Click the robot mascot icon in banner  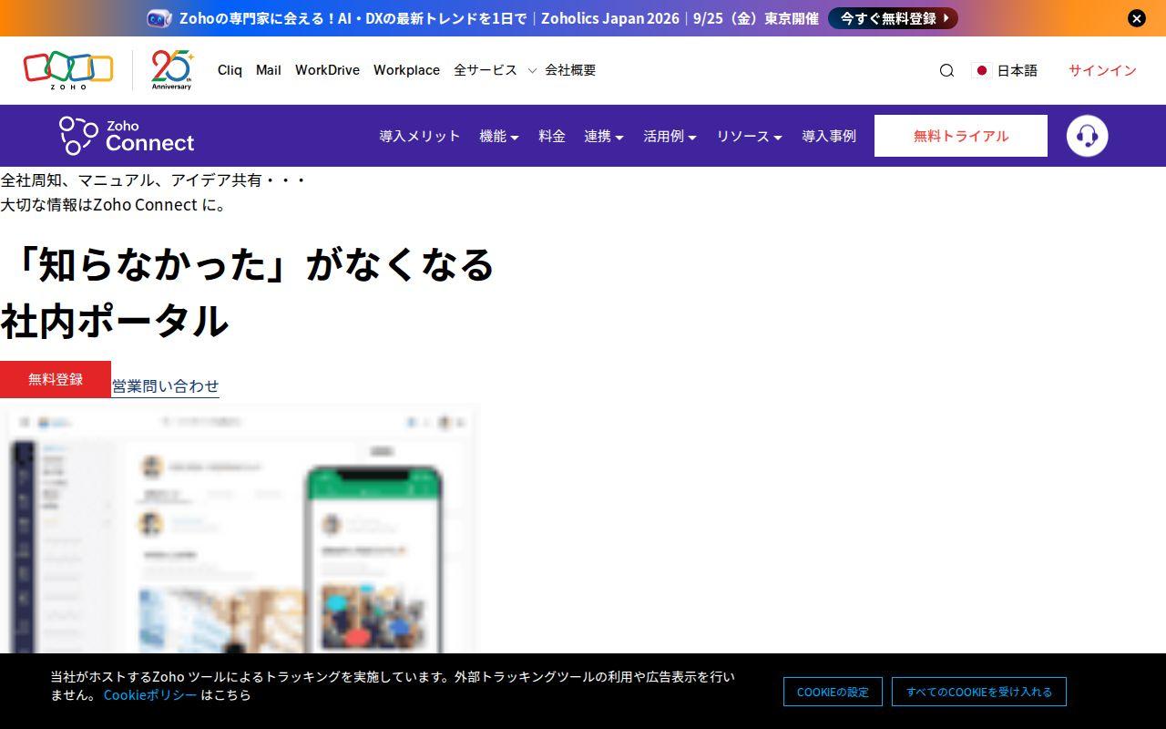tap(159, 18)
